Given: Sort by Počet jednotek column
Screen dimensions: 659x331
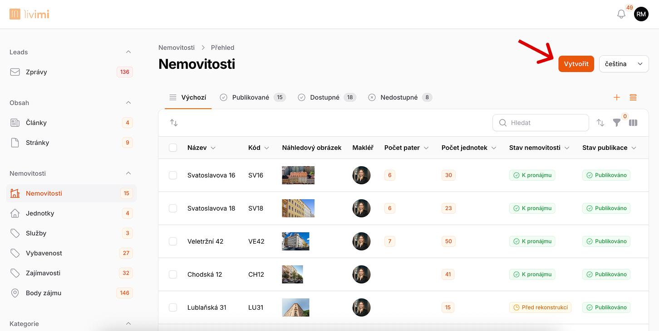Looking at the screenshot, I should [x=469, y=148].
